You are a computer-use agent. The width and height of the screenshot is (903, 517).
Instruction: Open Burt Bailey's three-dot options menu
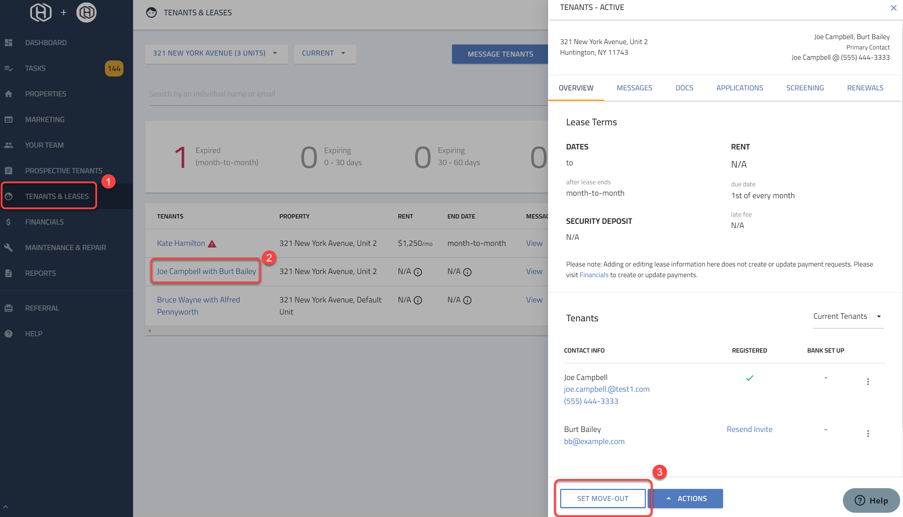point(868,433)
